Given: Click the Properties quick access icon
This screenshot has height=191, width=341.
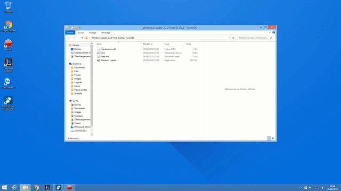Looking at the screenshot, I should 72,28.
